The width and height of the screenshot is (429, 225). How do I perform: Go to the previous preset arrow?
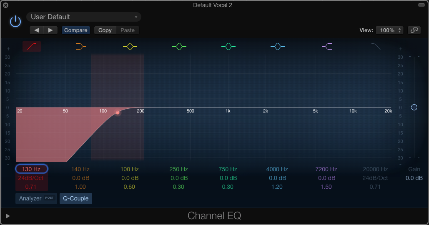click(x=36, y=30)
